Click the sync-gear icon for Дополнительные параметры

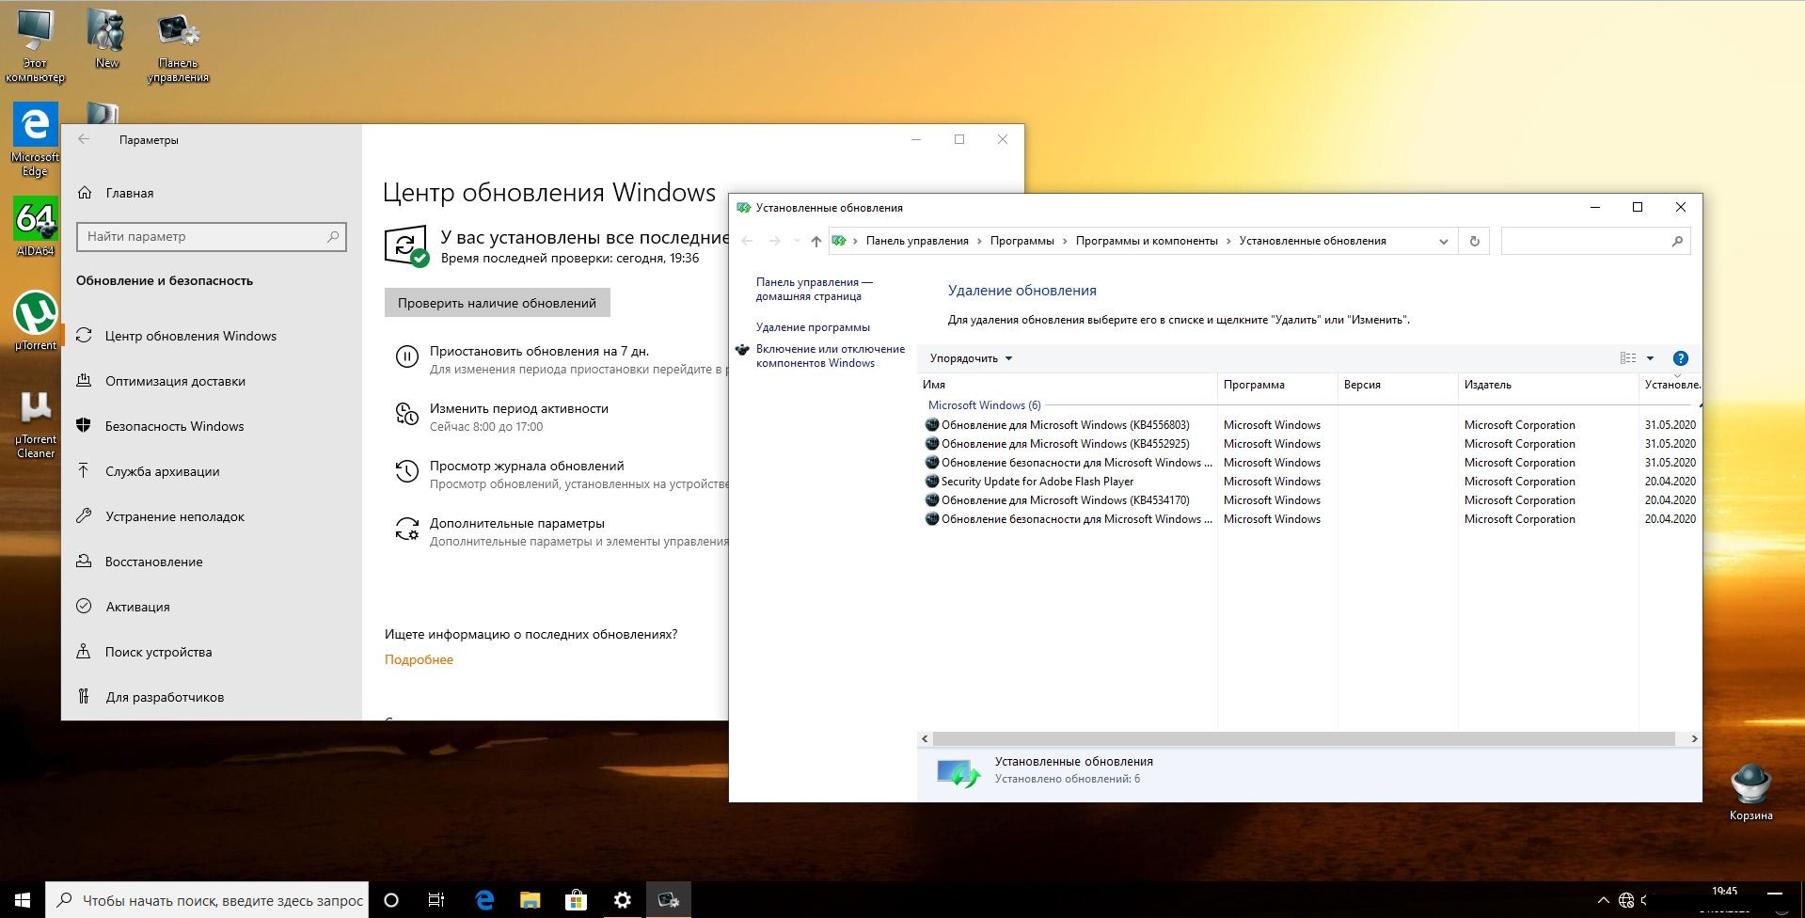point(406,529)
